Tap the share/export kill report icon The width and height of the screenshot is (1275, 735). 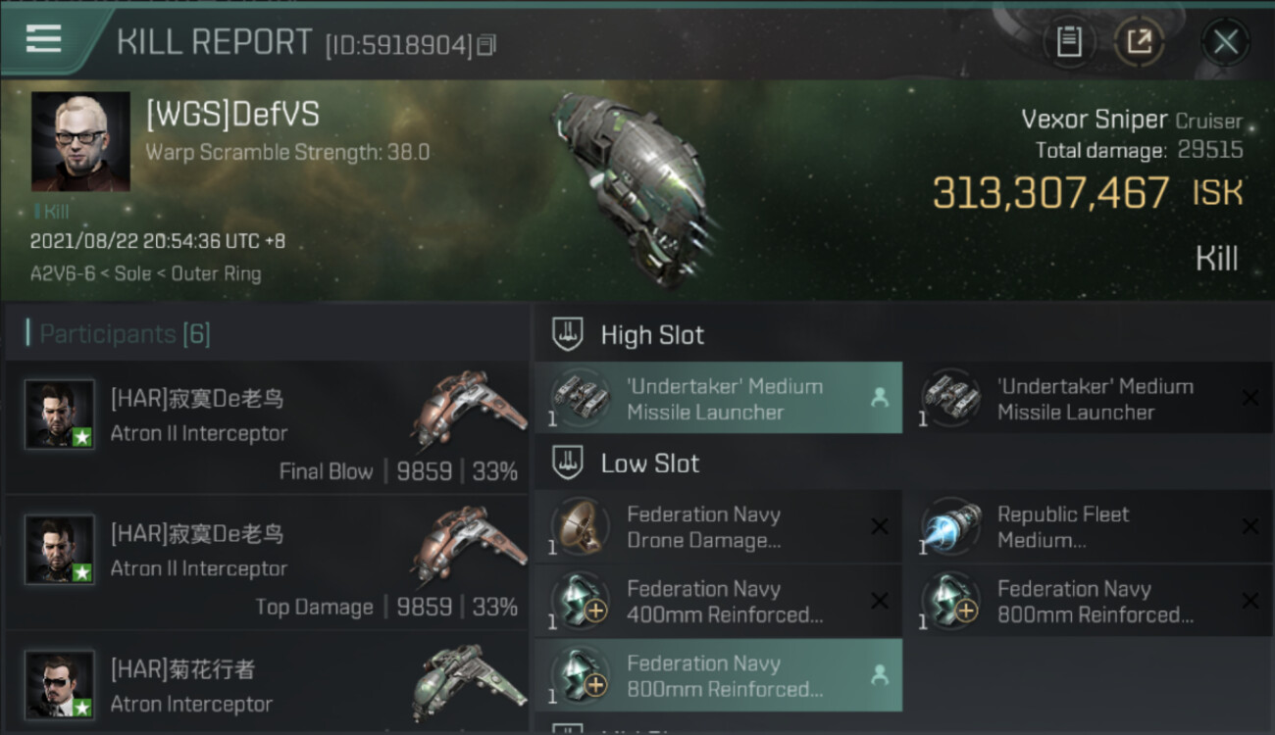[1139, 41]
